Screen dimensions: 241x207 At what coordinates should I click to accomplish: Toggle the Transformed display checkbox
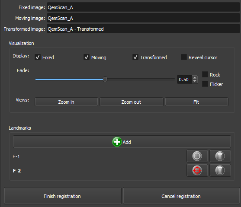coord(135,57)
